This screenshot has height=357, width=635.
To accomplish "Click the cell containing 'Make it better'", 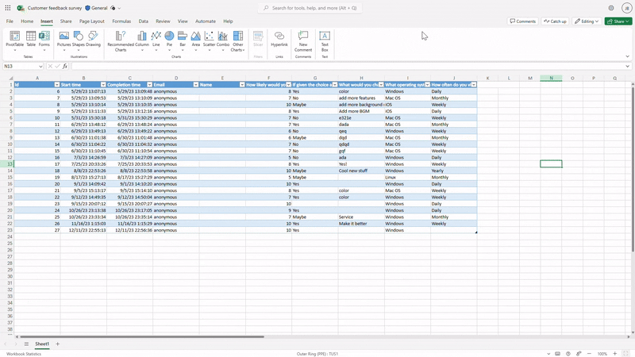I will tap(361, 224).
